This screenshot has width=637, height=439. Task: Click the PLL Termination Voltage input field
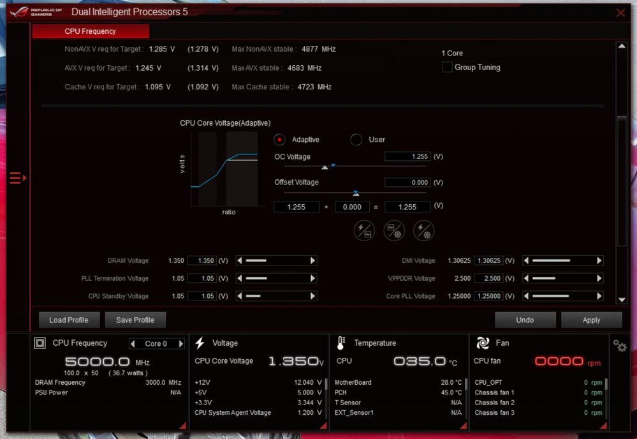[x=202, y=278]
